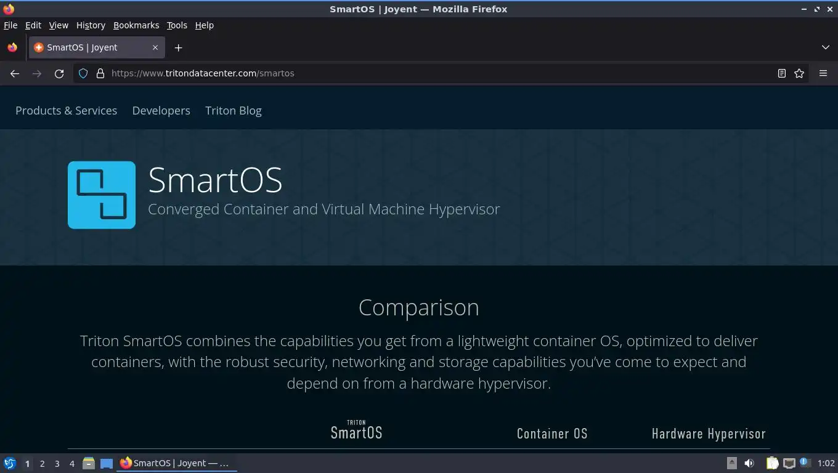Click the SmartOS blue logo image
This screenshot has height=473, width=838.
pyautogui.click(x=102, y=195)
